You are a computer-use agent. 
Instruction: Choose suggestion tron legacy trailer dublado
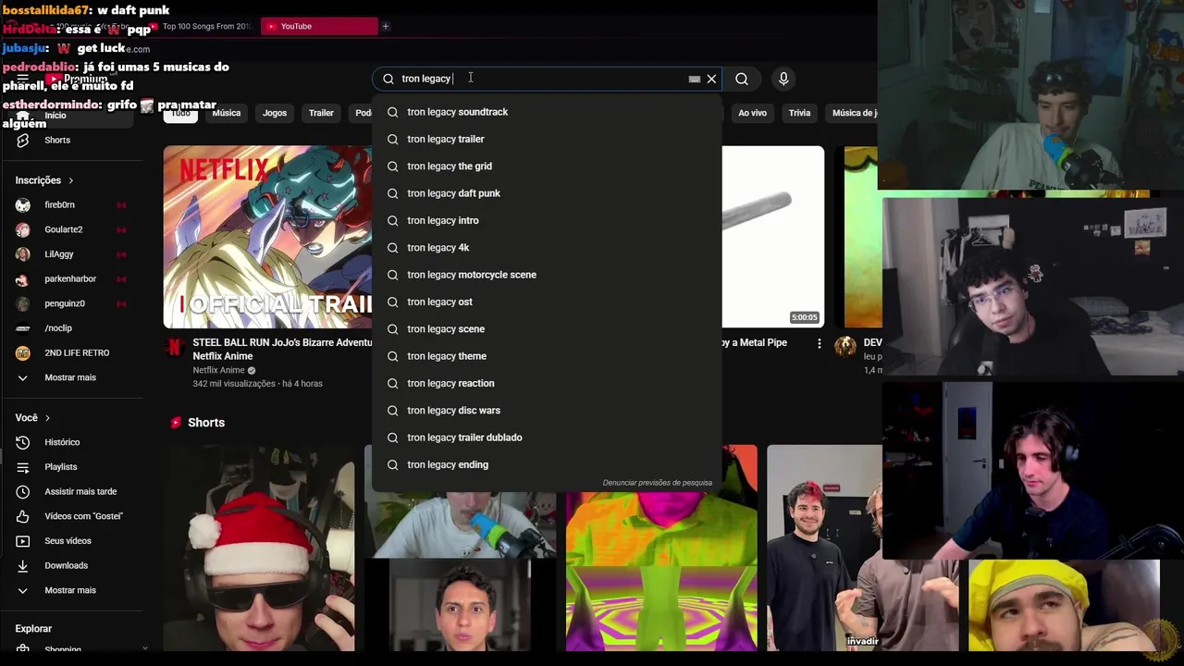[547, 438]
